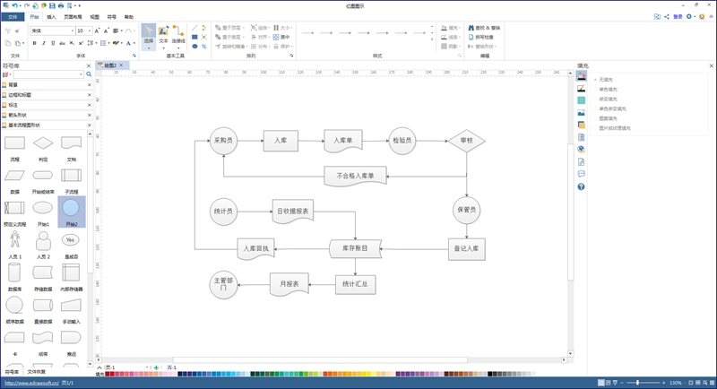The height and width of the screenshot is (389, 717).
Task: Click the 登录 login link
Action: click(678, 16)
